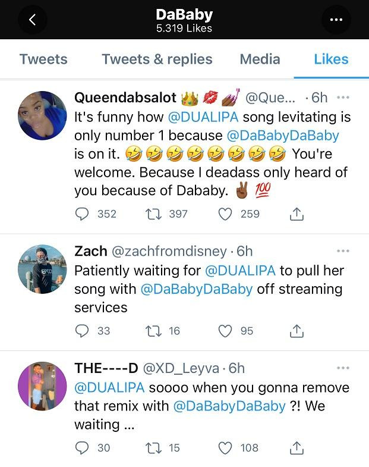This screenshot has height=467, width=369.
Task: Retweet THE----D's tweet with 15 retweets
Action: pos(153,447)
